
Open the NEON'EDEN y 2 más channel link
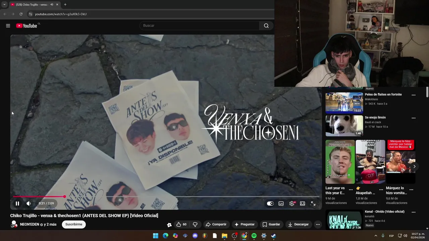click(x=38, y=224)
